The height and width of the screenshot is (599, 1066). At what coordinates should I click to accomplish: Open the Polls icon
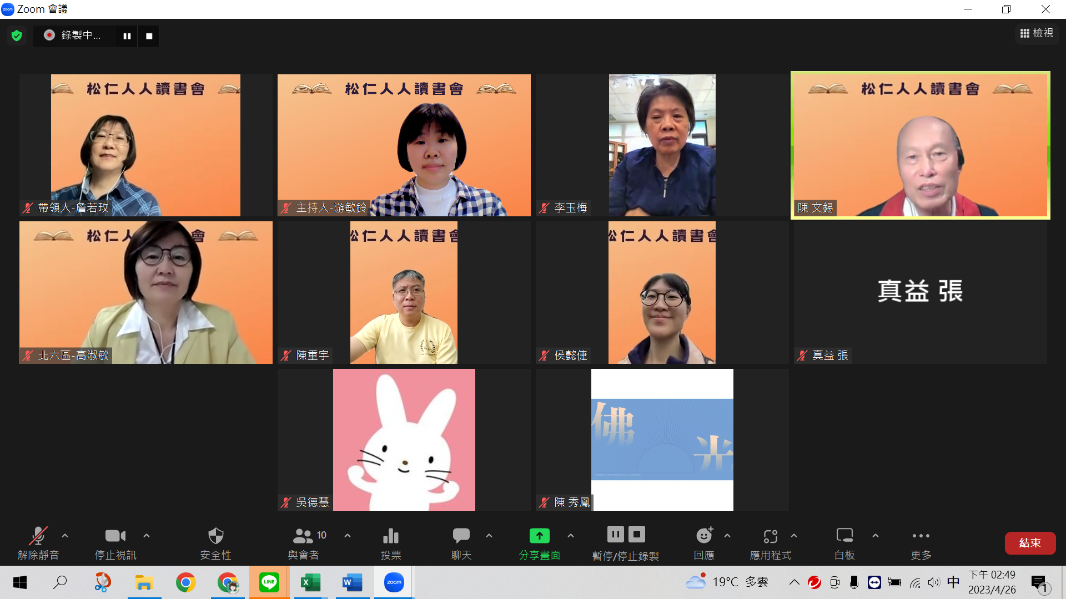tap(391, 536)
